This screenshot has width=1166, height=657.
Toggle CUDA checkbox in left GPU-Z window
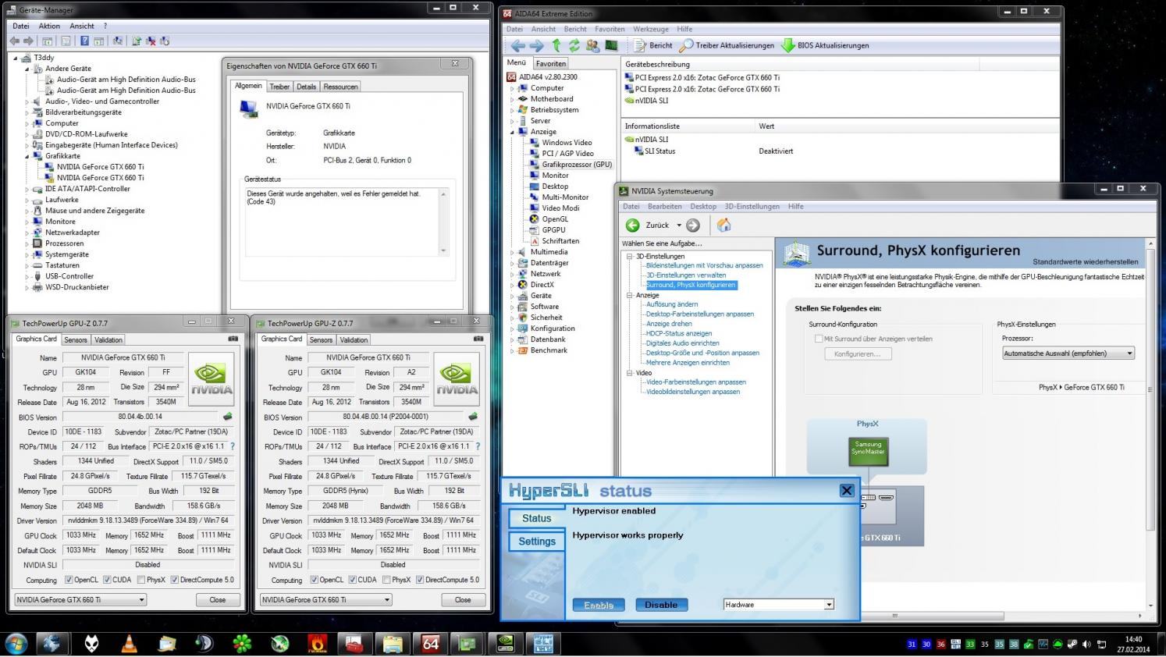[x=107, y=580]
